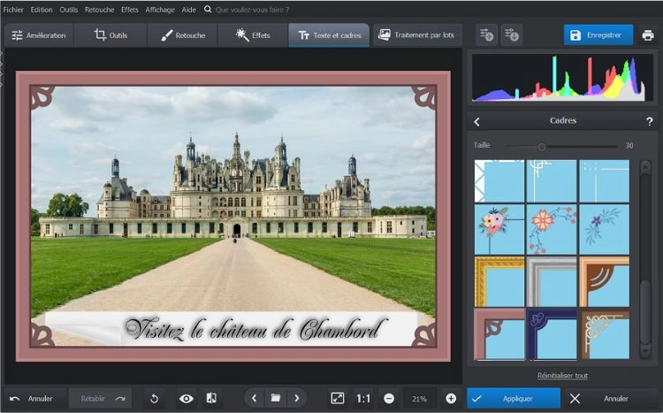Open the Effets menu in menu bar
Image resolution: width=663 pixels, height=413 pixels.
tap(129, 10)
